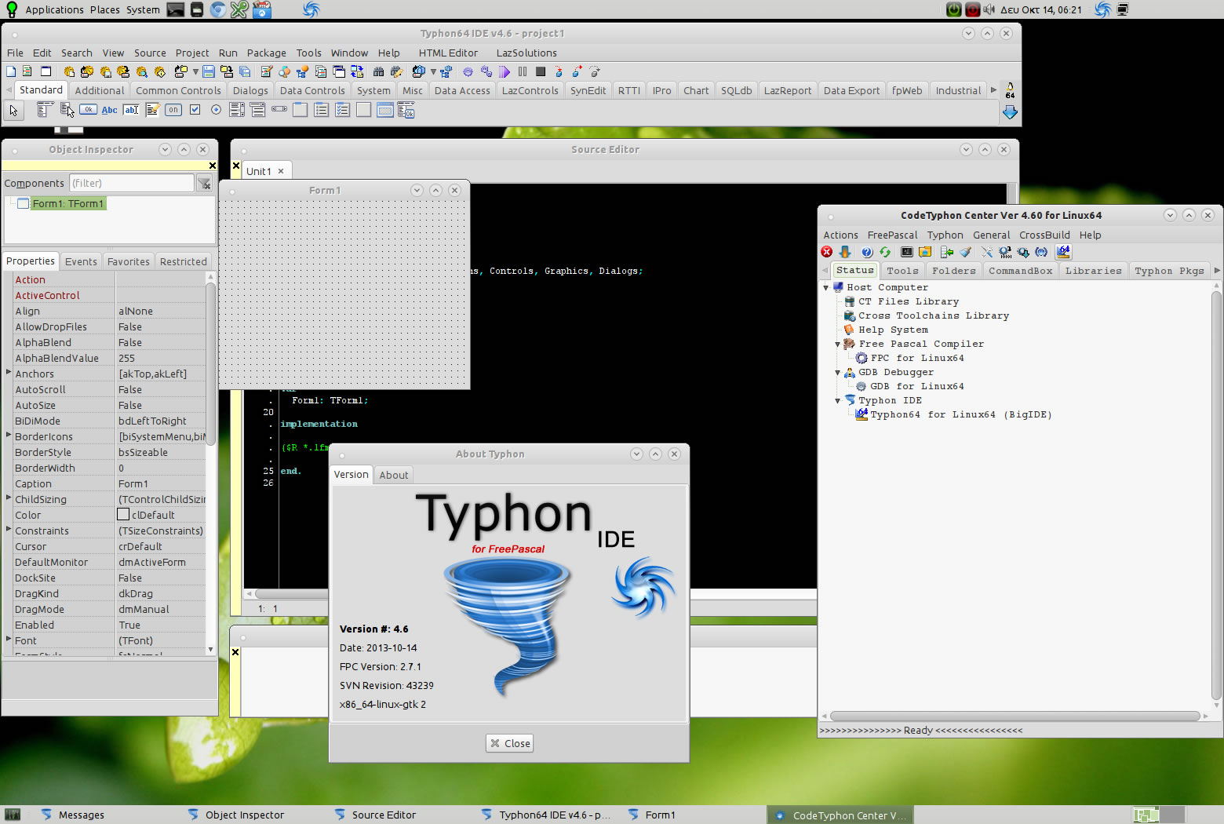Image resolution: width=1224 pixels, height=824 pixels.
Task: Click the brush clean icon in CodeTyphon Center
Action: click(x=966, y=252)
